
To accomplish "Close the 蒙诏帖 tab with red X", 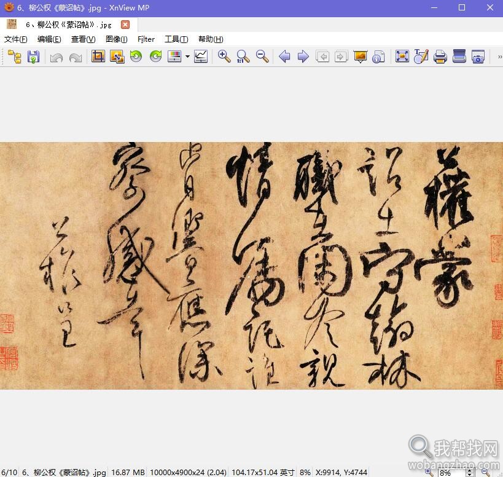I will coord(125,25).
